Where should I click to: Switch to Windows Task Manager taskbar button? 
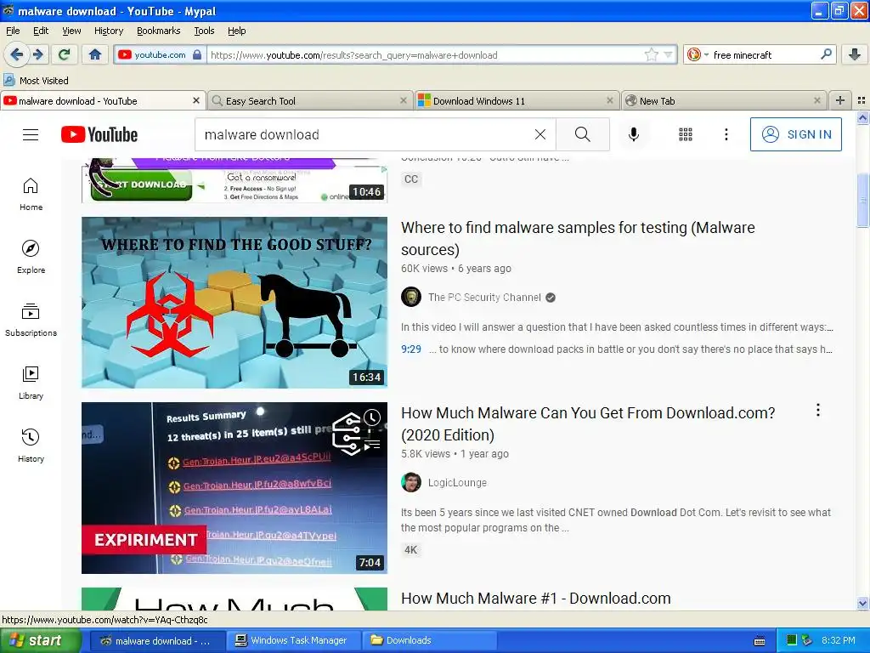click(x=292, y=641)
